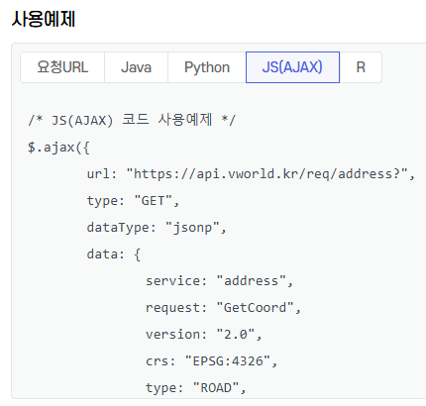Click the 'version: "2.0",' line

tap(204, 335)
